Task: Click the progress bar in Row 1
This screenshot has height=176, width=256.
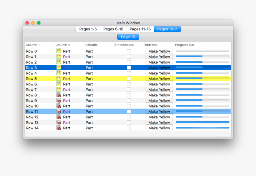Action: point(202,56)
